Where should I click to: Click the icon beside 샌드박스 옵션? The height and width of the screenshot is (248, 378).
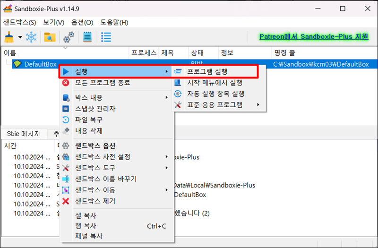point(66,145)
